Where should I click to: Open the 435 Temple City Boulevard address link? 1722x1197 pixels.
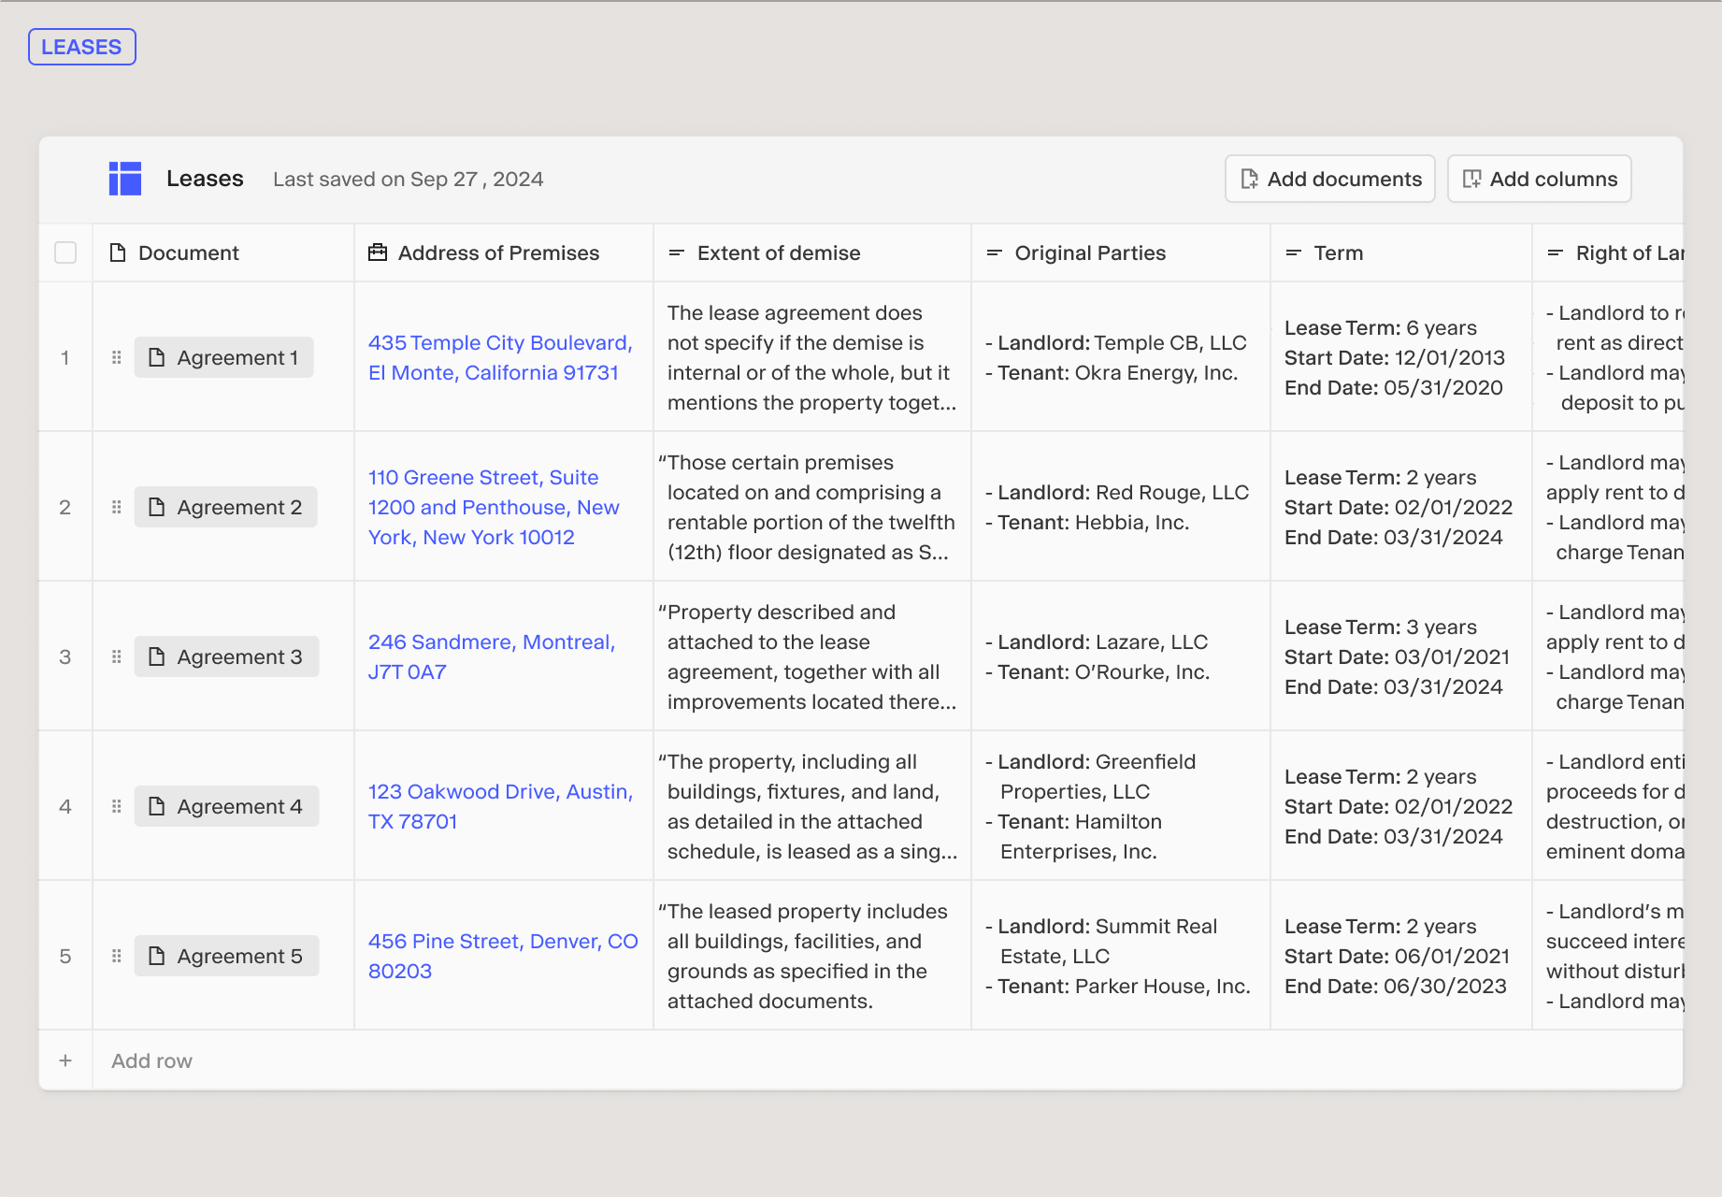[499, 357]
